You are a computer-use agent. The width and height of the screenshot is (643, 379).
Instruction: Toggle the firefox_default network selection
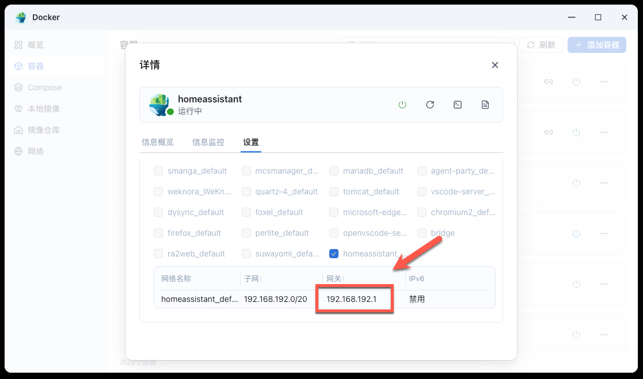click(x=158, y=233)
